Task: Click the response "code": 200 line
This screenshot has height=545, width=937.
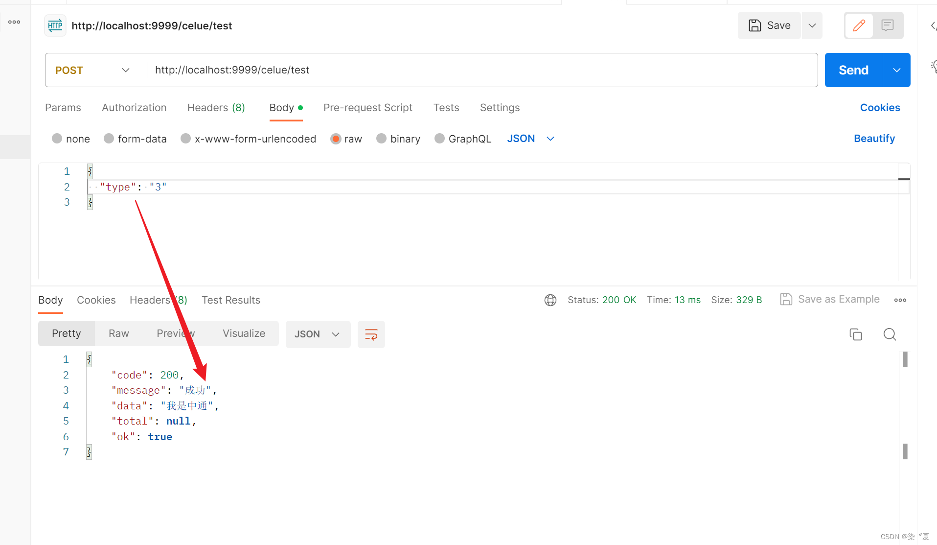Action: [x=147, y=375]
